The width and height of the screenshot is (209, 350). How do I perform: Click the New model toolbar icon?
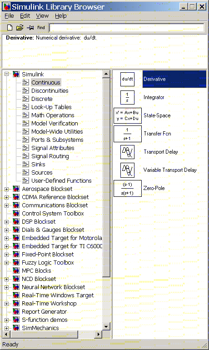pyautogui.click(x=10, y=28)
